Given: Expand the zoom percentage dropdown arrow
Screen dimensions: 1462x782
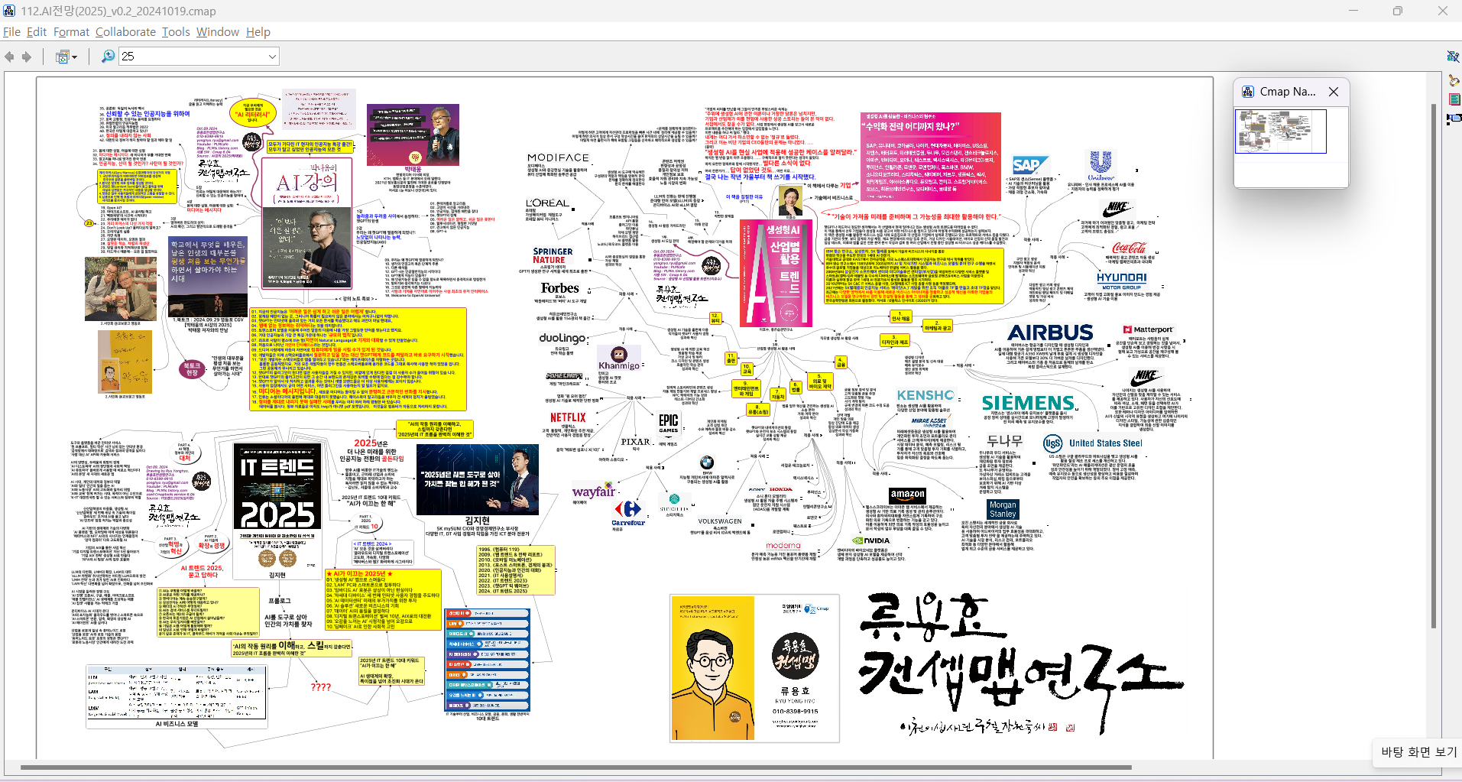Looking at the screenshot, I should [x=272, y=57].
